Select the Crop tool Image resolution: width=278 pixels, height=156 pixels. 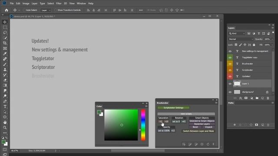pyautogui.click(x=5, y=43)
